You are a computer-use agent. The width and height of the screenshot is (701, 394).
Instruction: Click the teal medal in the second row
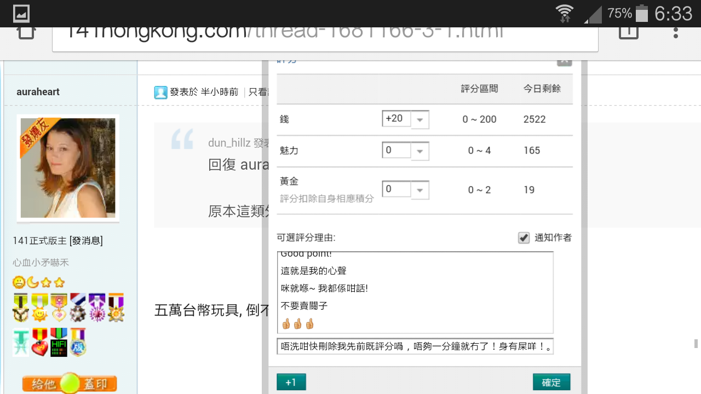coord(21,344)
